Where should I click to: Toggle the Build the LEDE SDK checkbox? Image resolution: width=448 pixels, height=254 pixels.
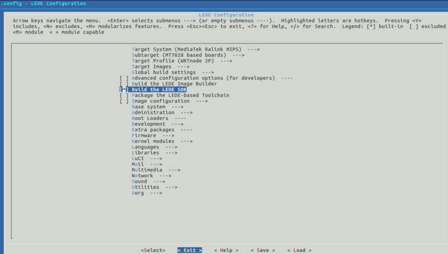(x=124, y=89)
